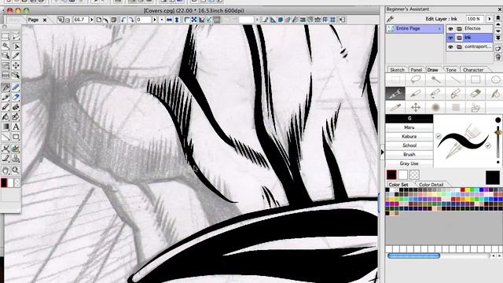Toggle visibility of the Ink layer

tap(450, 38)
